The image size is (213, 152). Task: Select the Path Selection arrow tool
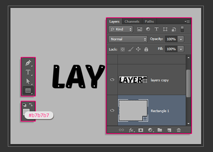(x=28, y=81)
